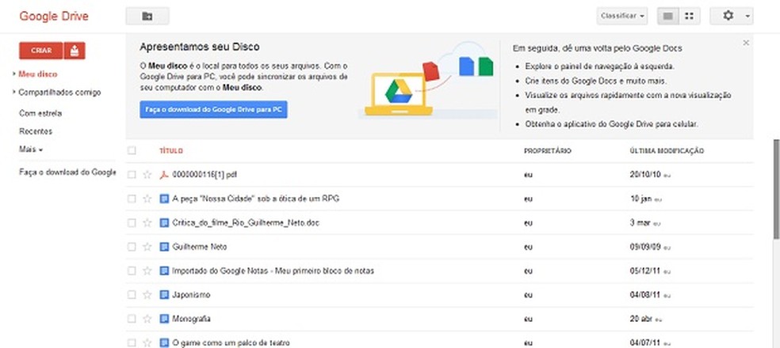The width and height of the screenshot is (780, 348).
Task: Click Faça o download do Google Drive para PC
Action: click(x=213, y=110)
